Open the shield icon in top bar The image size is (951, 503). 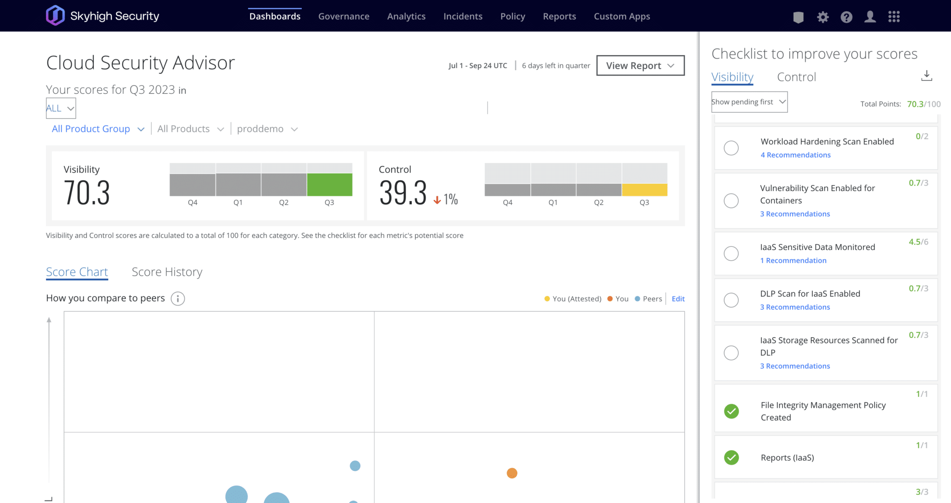798,17
